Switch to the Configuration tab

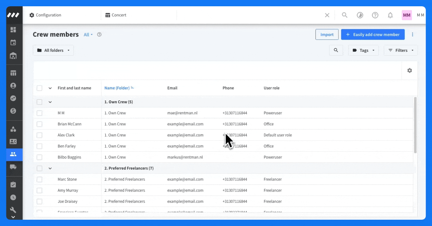[46, 15]
